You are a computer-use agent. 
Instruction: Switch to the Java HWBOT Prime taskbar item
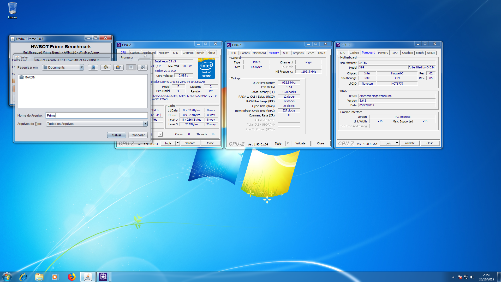click(88, 277)
